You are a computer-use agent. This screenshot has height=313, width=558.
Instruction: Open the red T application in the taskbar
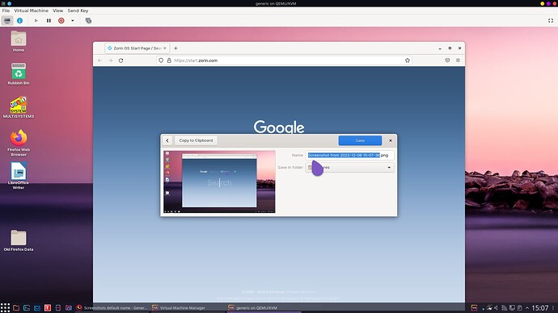coord(48,307)
